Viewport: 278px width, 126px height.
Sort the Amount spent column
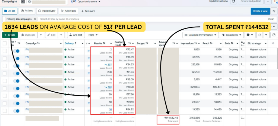(173, 43)
